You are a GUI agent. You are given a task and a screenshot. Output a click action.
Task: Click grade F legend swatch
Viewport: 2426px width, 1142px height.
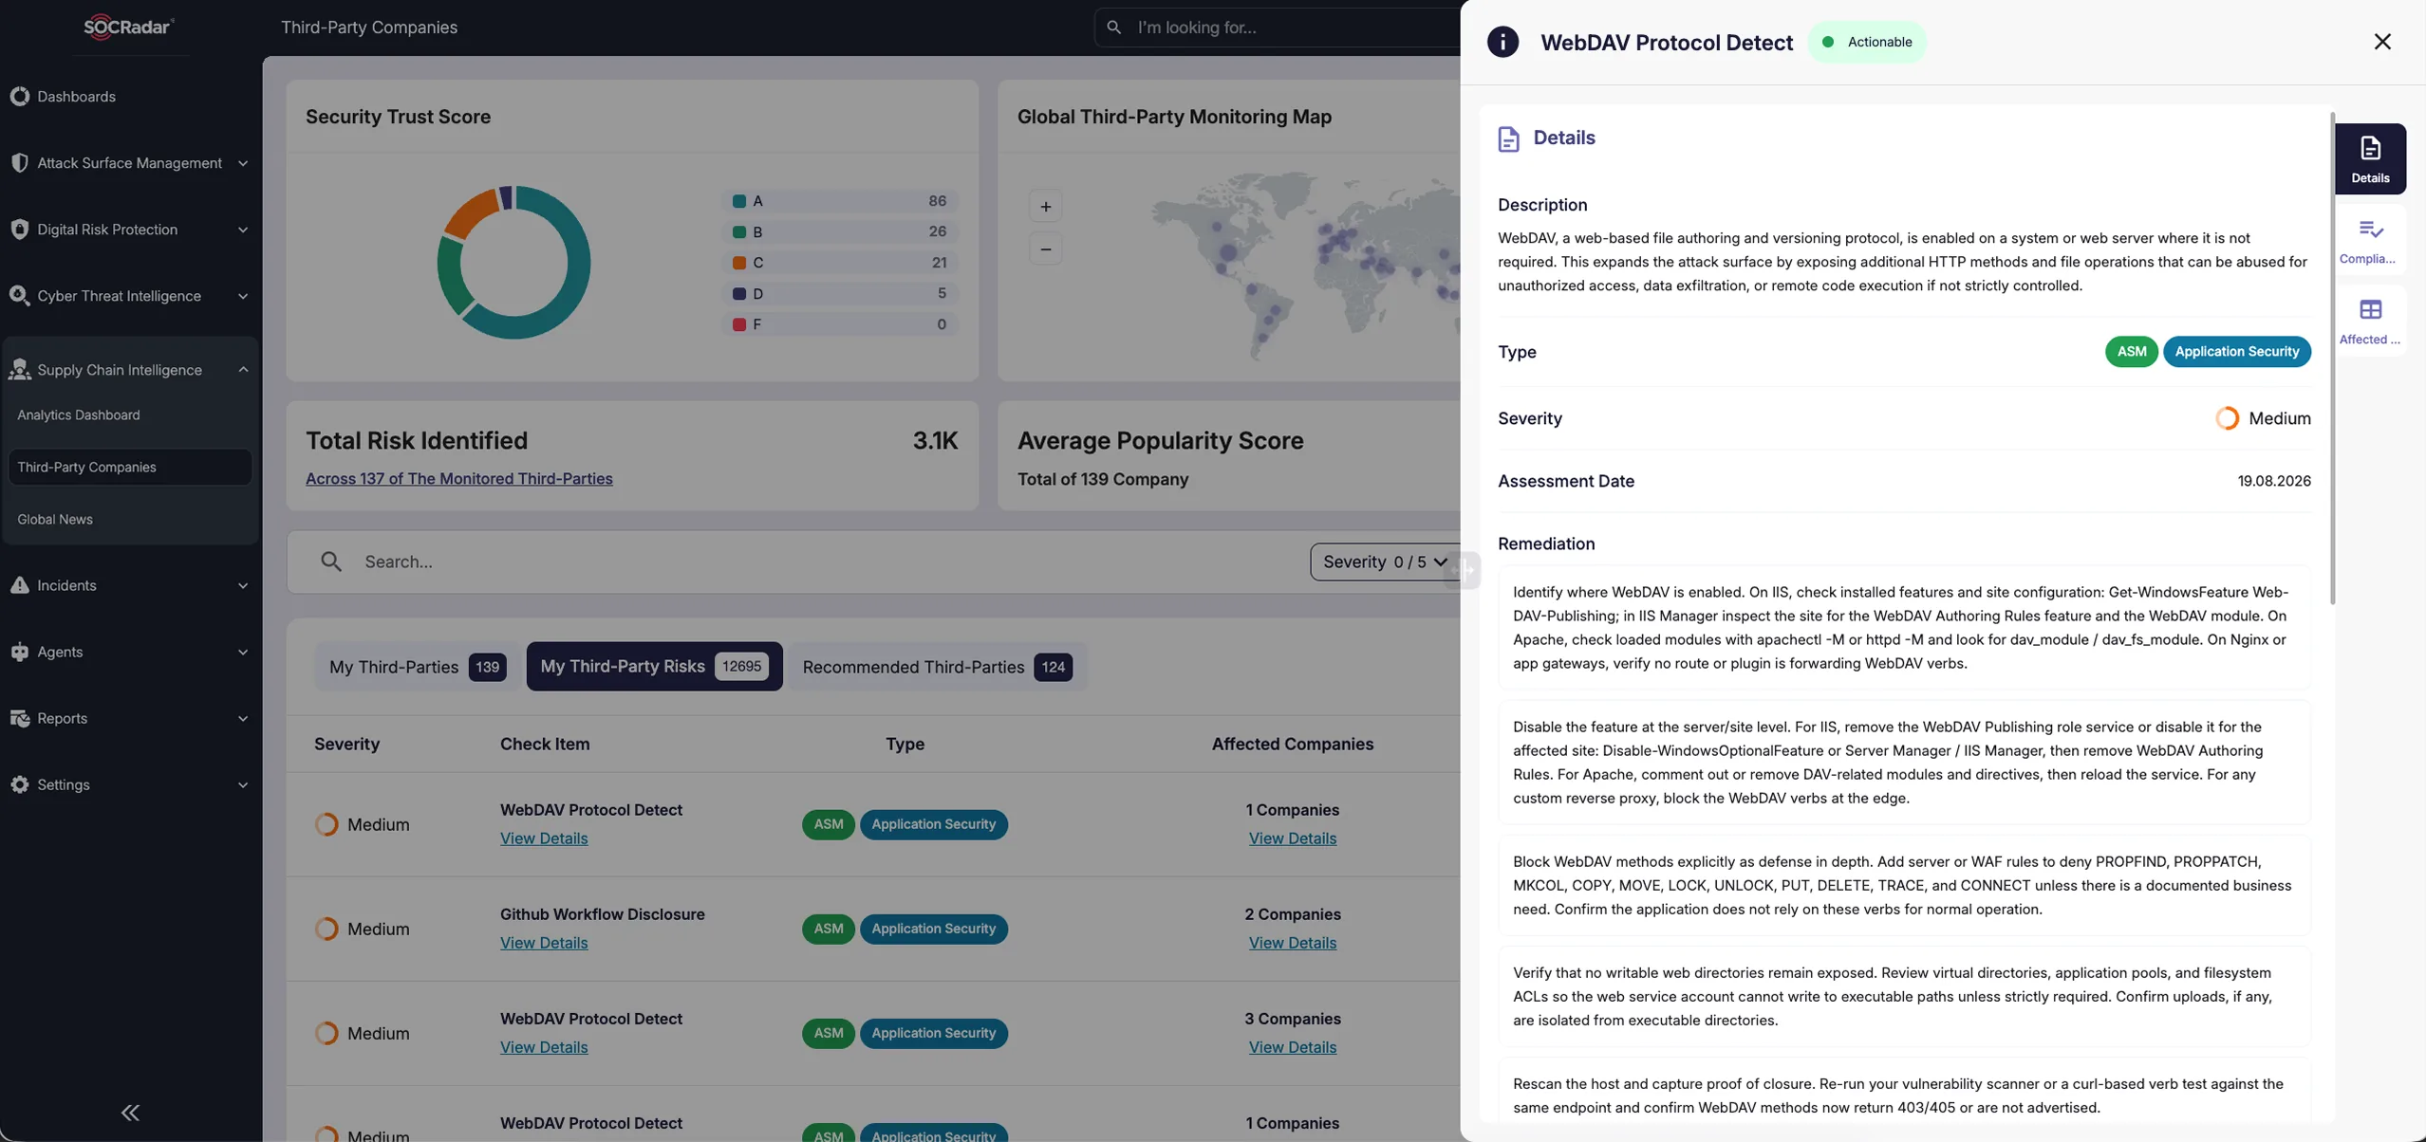click(x=738, y=324)
